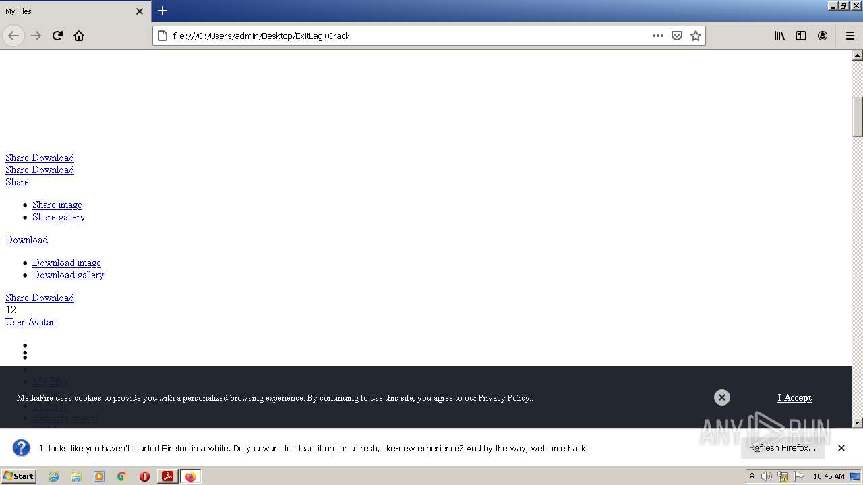Open the Firefox hamburger menu

[850, 36]
